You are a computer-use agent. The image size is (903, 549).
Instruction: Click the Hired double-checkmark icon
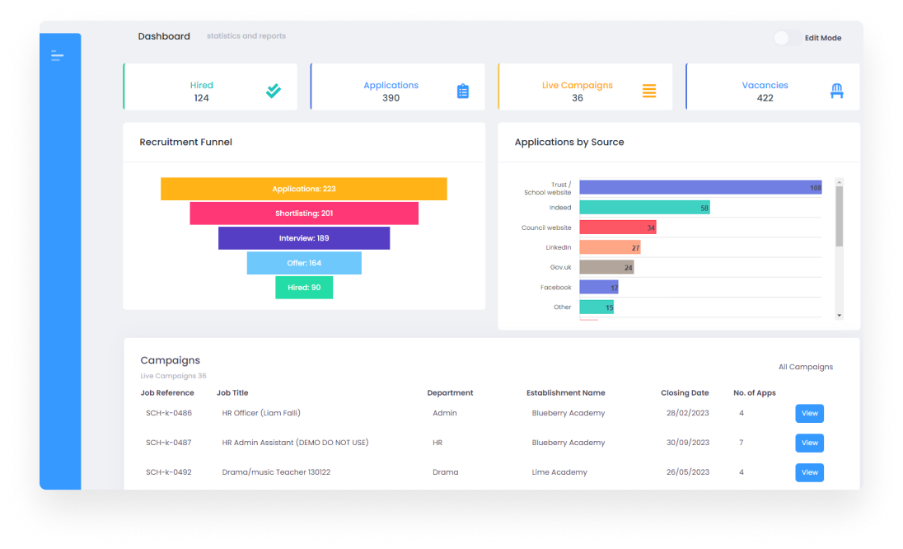pyautogui.click(x=274, y=91)
